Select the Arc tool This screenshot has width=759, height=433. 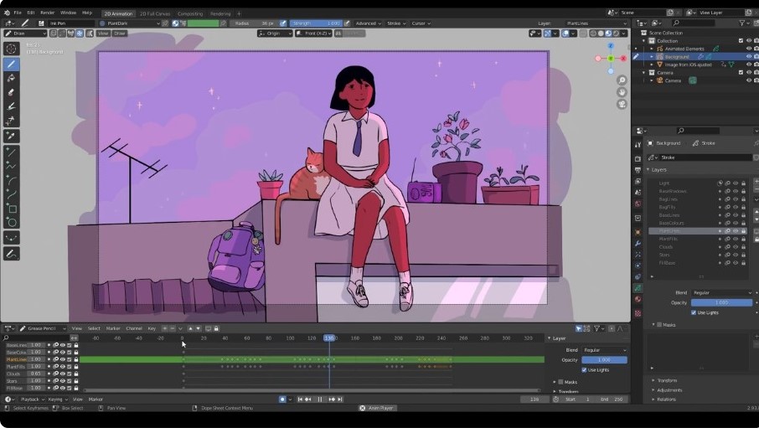pos(12,180)
